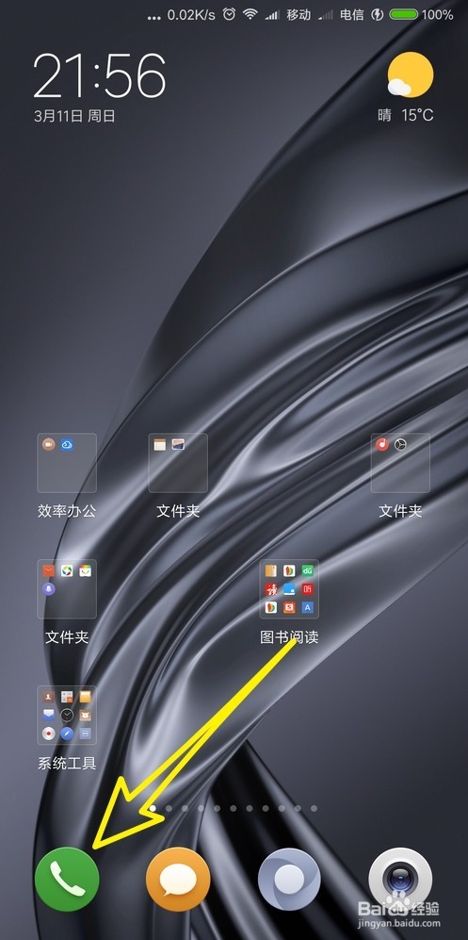Tap the 电信 carrier label in status bar
Viewport: 468px width, 940px height.
pyautogui.click(x=352, y=15)
